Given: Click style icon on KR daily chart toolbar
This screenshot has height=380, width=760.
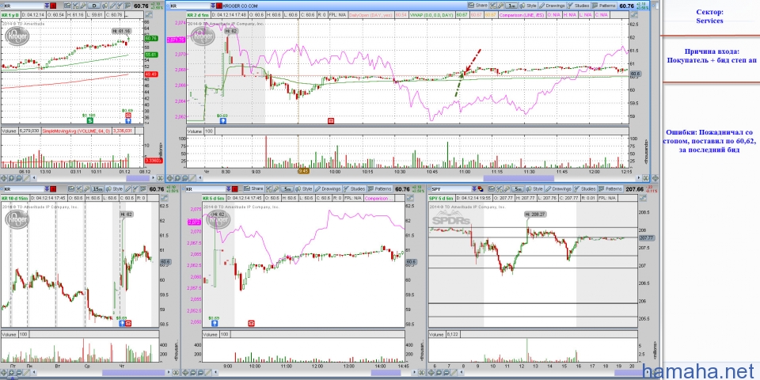Looking at the screenshot, I should [104, 6].
